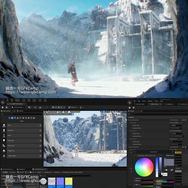The height and width of the screenshot is (188, 188).
Task: Click the camera pilot icon in viewport
Action: (x=73, y=114)
